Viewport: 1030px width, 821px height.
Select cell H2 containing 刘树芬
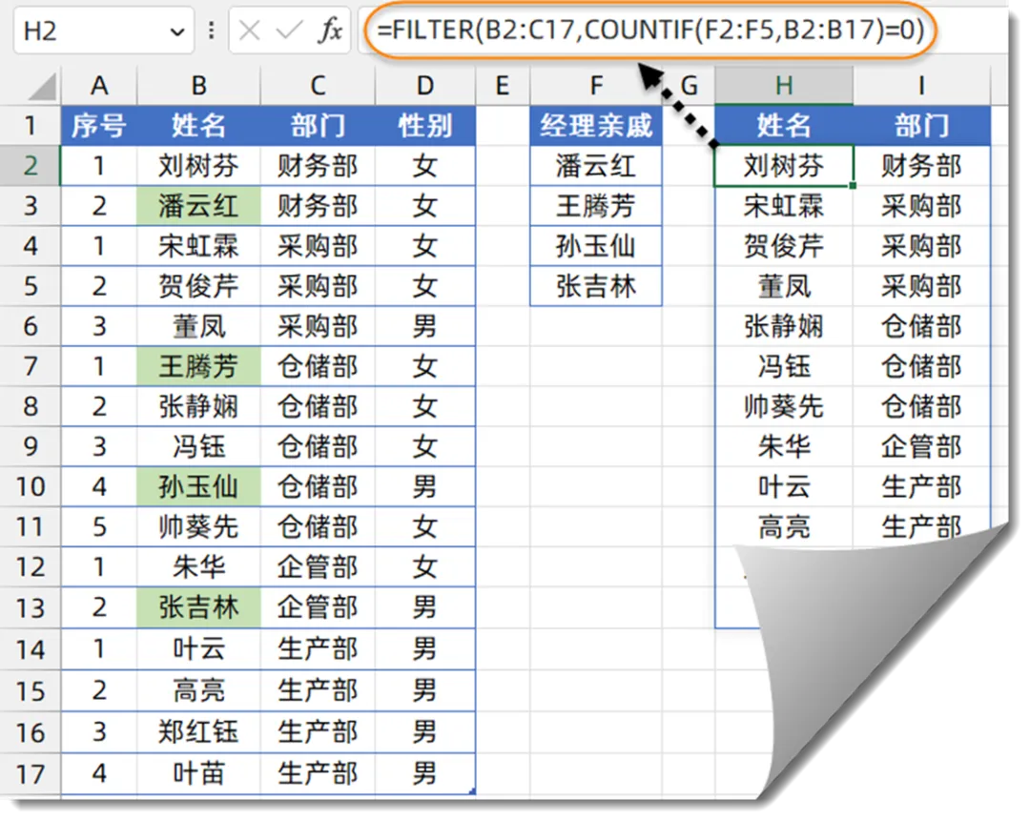[x=784, y=166]
